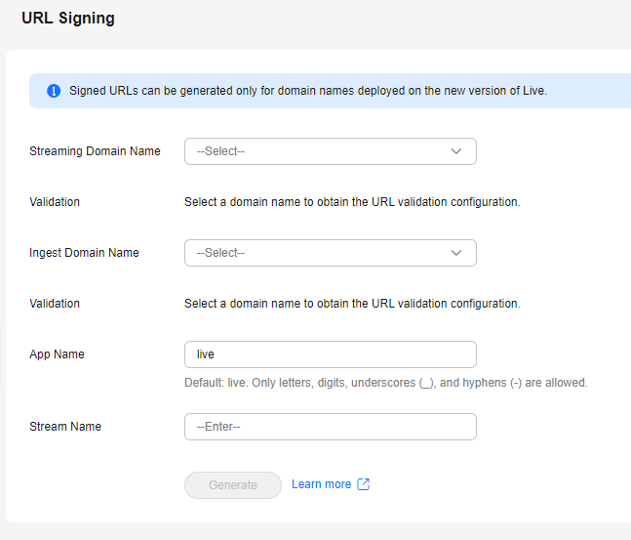Click the second Validation label under Ingest

pos(55,304)
